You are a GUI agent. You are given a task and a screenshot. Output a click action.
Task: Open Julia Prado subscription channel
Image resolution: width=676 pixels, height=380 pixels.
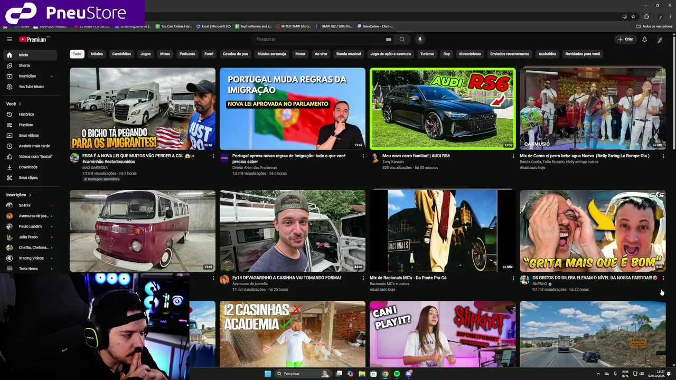point(30,237)
